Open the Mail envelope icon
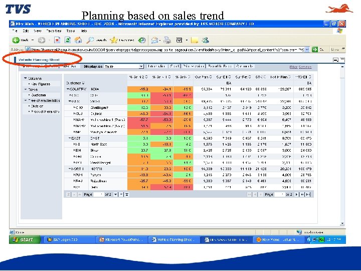The width and height of the screenshot is (361, 271). click(x=154, y=40)
